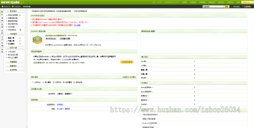Image resolution: width=254 pixels, height=128 pixels.
Task: Open the 内容回收站 sidebar link
Action: [x=12, y=30]
